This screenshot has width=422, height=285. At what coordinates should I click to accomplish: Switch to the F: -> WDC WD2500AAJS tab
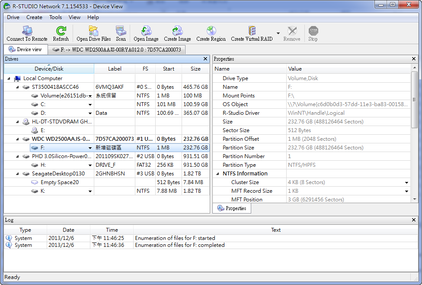click(x=117, y=50)
